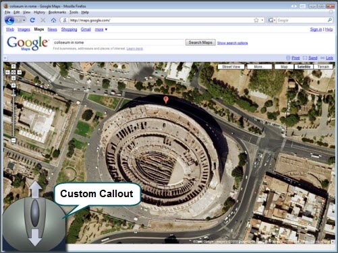Screen dimensions: 338x253
Task: Click the Learn more link
Action: [134, 48]
